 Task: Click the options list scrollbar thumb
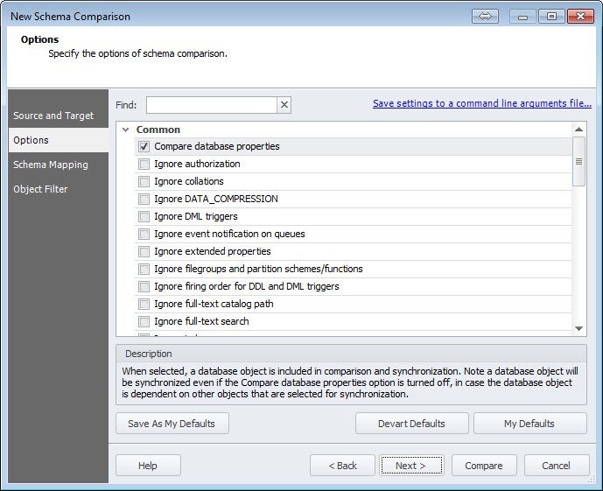578,162
